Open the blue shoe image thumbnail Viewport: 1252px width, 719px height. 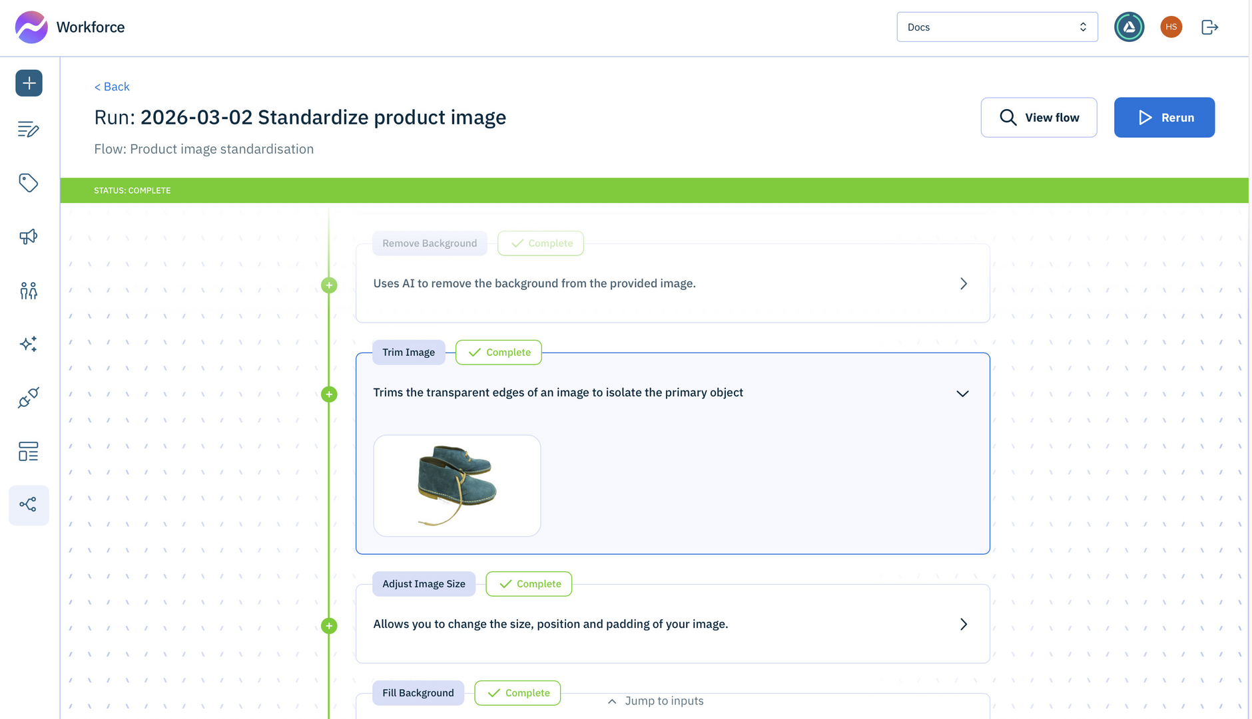pyautogui.click(x=457, y=486)
